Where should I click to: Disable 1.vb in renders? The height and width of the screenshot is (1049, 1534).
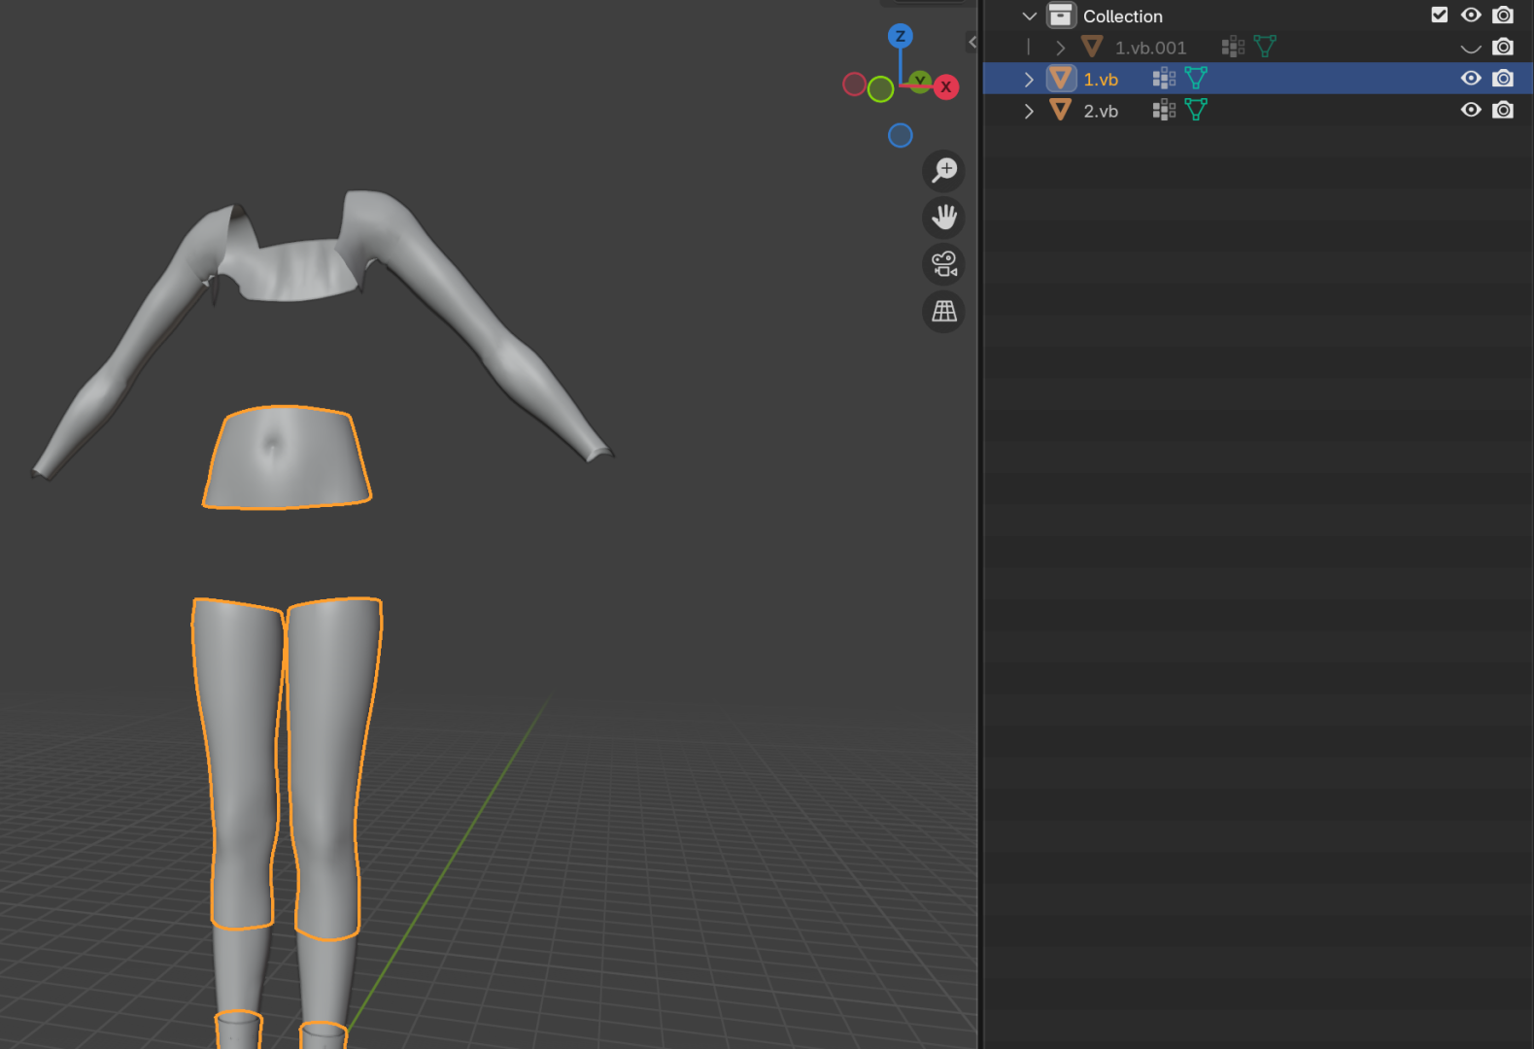pos(1503,79)
